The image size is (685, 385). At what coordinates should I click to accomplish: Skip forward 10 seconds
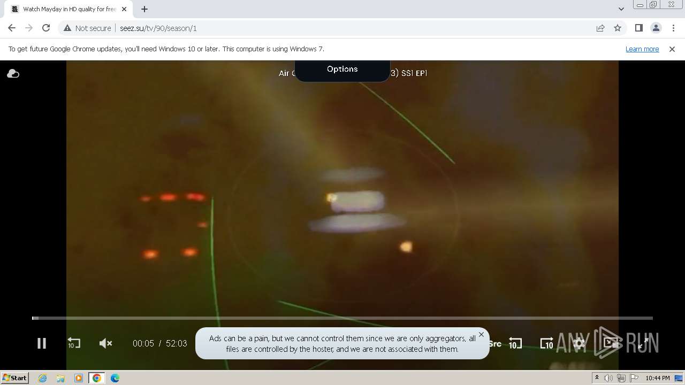pyautogui.click(x=546, y=343)
